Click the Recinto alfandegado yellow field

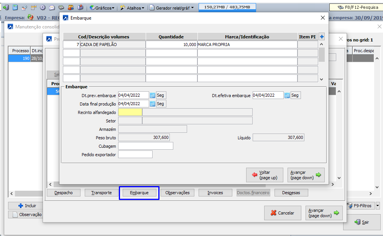coord(130,112)
